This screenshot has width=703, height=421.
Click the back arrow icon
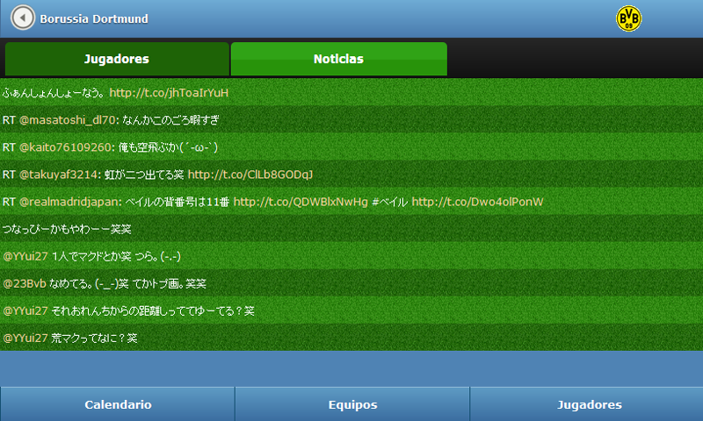tap(23, 18)
